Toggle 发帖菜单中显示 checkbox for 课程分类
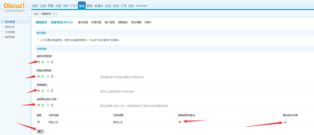 click(180, 122)
